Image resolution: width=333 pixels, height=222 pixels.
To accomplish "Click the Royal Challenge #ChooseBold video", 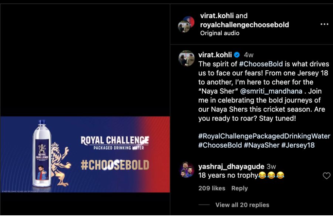I will (x=85, y=155).
